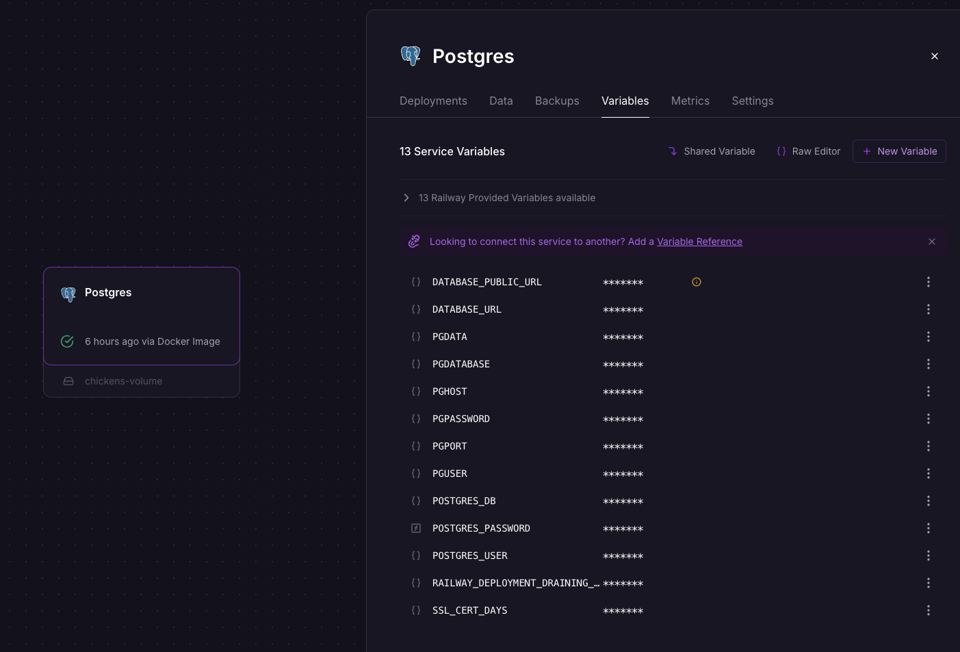Open the Raw Editor
Viewport: 960px width, 652px height.
pyautogui.click(x=808, y=151)
